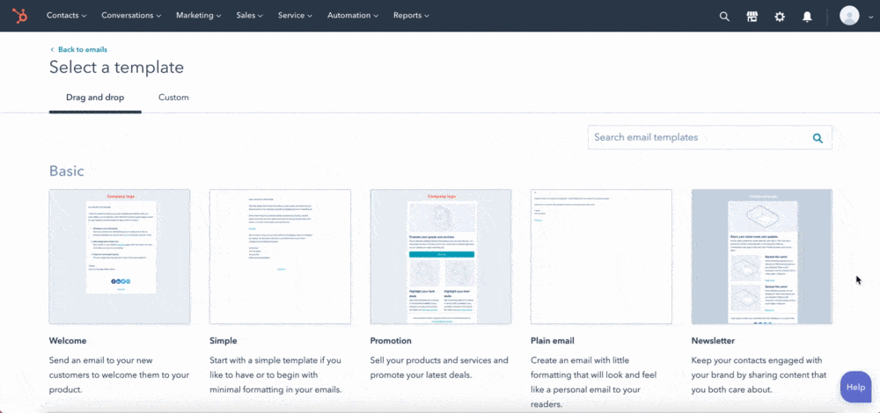
Task: Click the Basic section heading
Action: [67, 171]
